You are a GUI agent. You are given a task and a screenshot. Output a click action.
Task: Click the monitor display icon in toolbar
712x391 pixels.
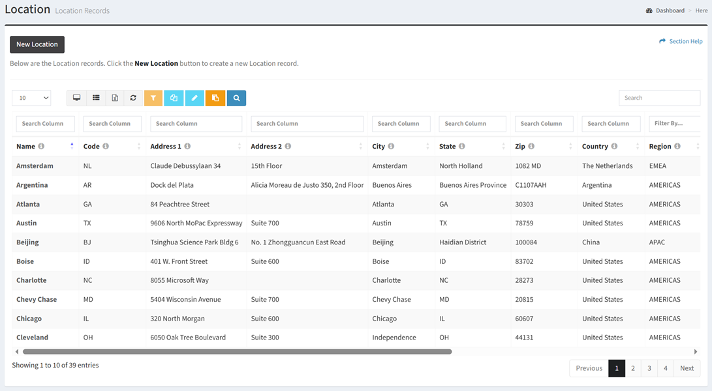pos(76,98)
